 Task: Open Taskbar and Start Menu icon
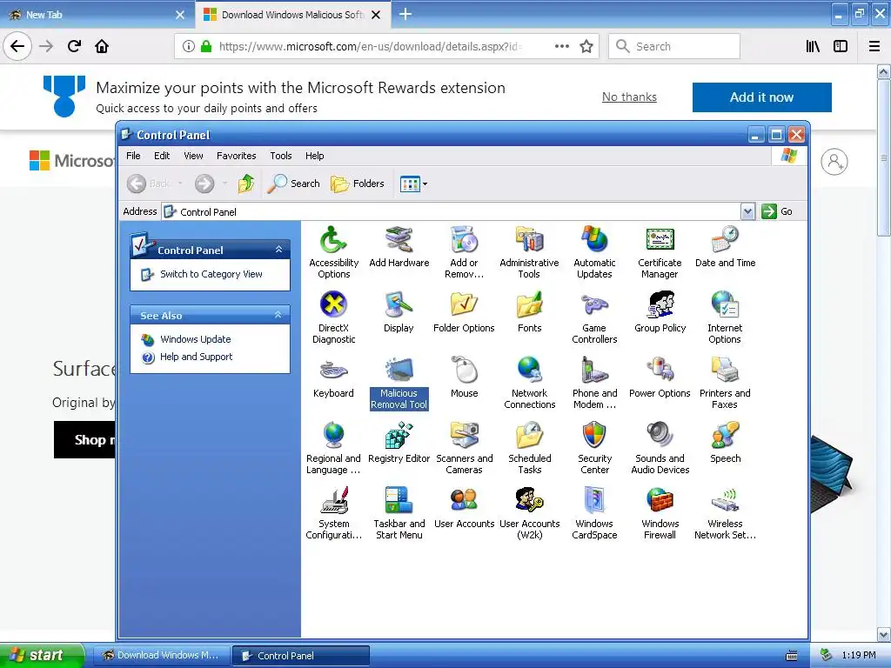pyautogui.click(x=399, y=513)
